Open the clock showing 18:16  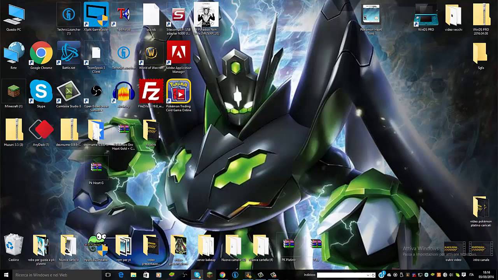coord(486,275)
